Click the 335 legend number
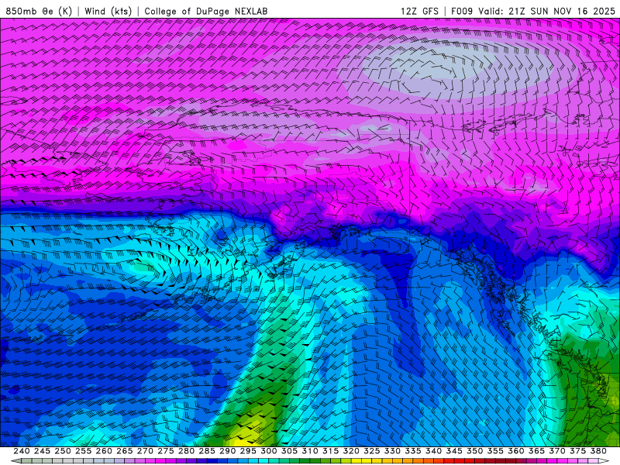Image resolution: width=620 pixels, height=465 pixels. click(x=413, y=451)
